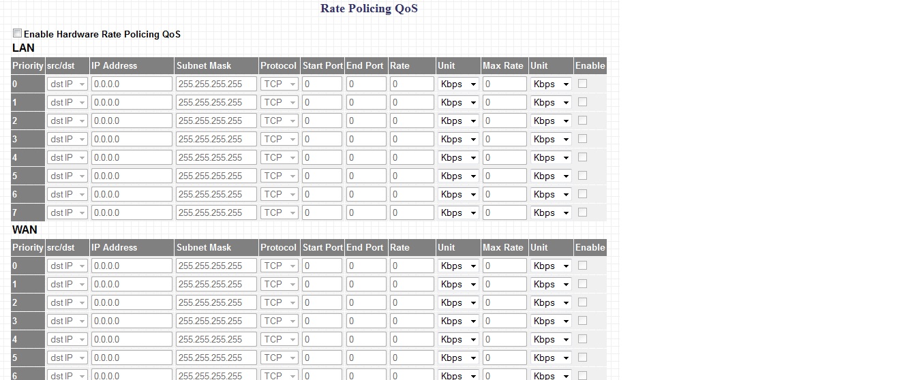The width and height of the screenshot is (919, 380).
Task: Click LAN priority 3 Subnet Mask field
Action: (216, 139)
